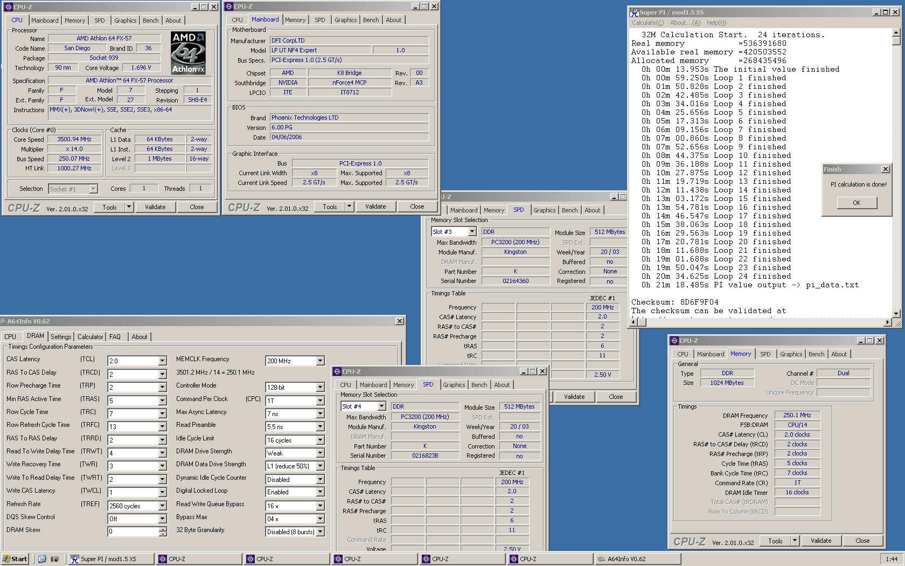Click the Core Speed value field
This screenshot has width=905, height=566.
coord(74,139)
